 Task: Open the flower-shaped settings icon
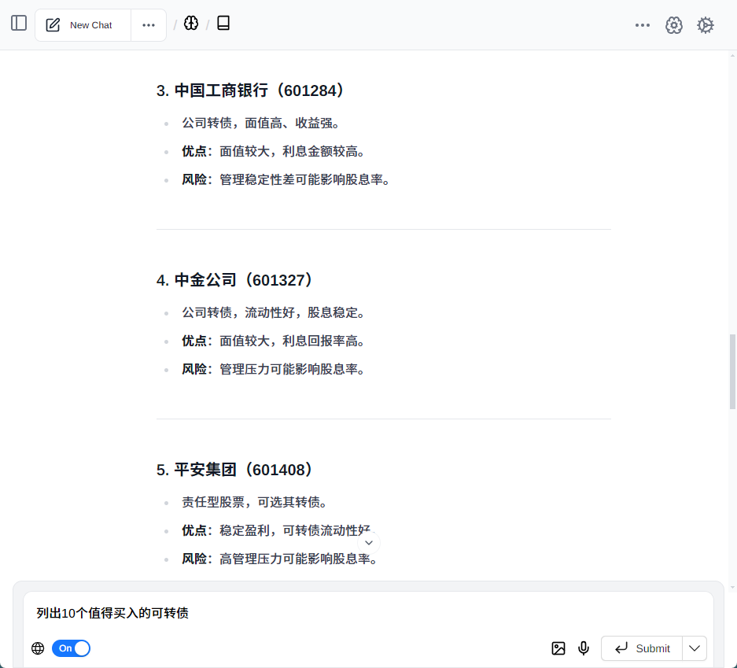tap(673, 25)
